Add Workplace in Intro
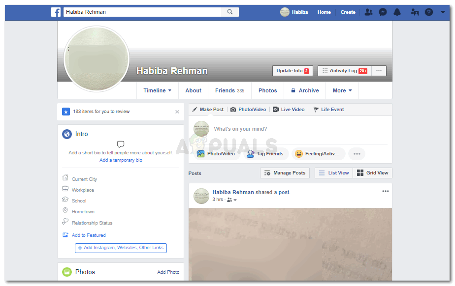This screenshot has height=286, width=455. click(83, 190)
